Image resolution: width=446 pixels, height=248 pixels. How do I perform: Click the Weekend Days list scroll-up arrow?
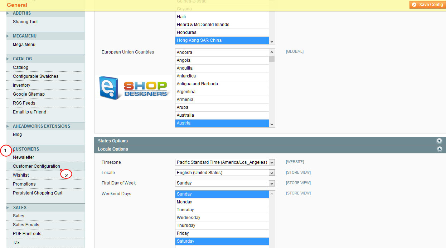tap(272, 194)
